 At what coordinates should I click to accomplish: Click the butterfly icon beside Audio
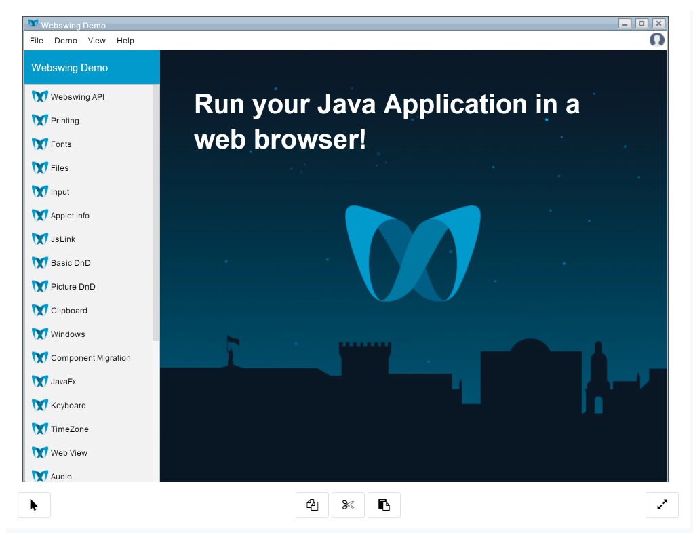(x=40, y=477)
